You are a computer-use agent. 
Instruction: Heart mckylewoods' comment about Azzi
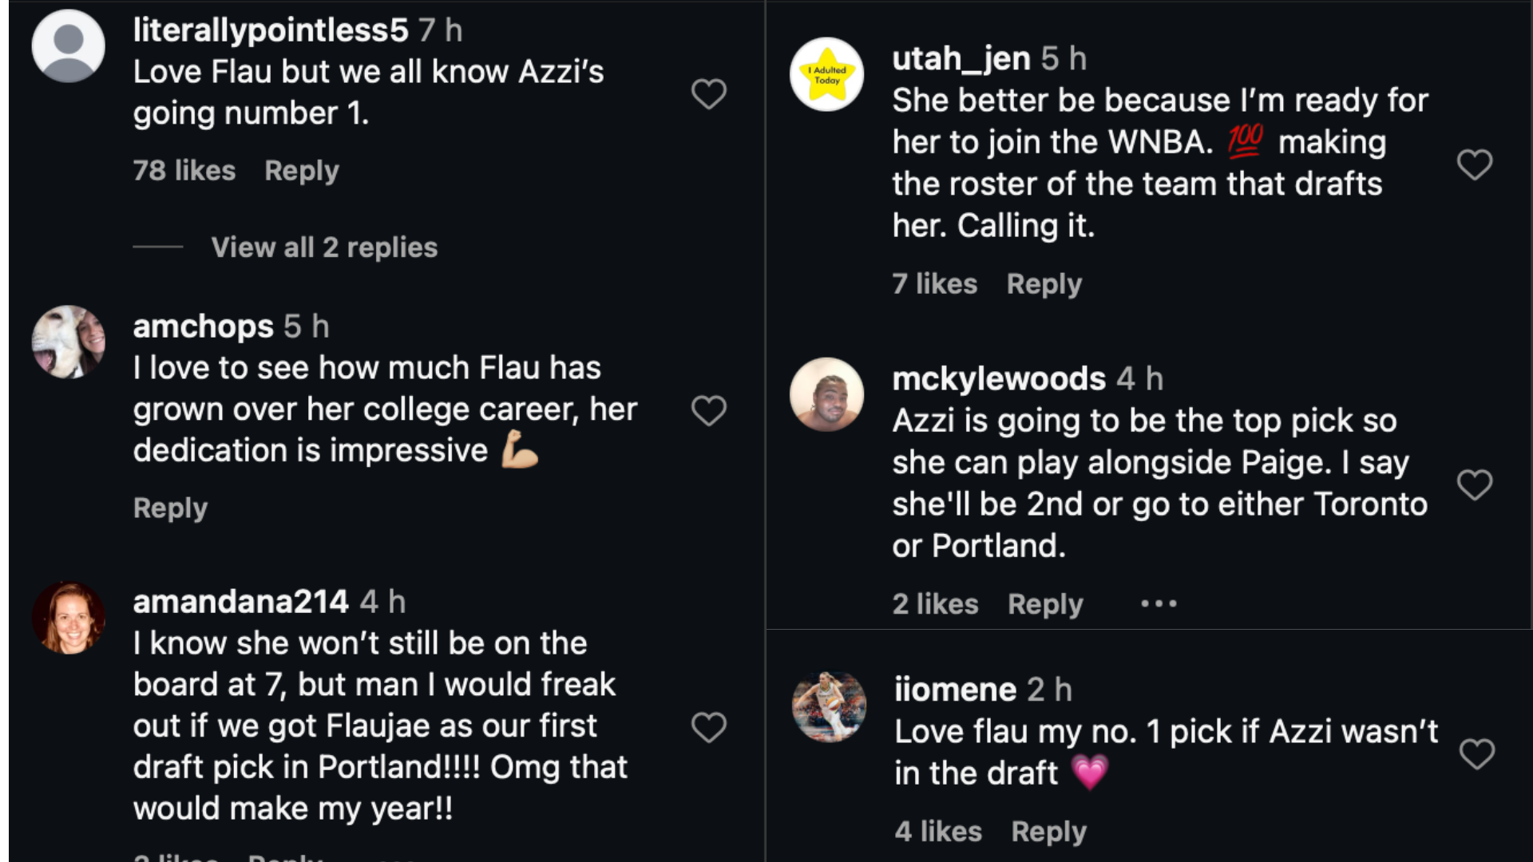tap(1474, 484)
